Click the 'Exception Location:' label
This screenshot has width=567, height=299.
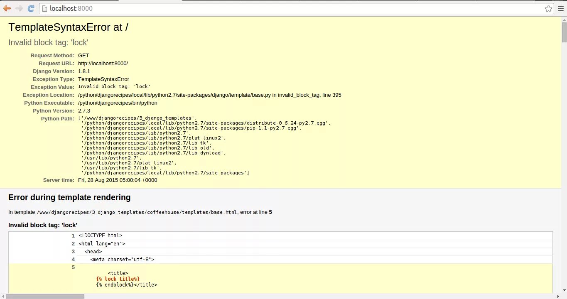49,95
